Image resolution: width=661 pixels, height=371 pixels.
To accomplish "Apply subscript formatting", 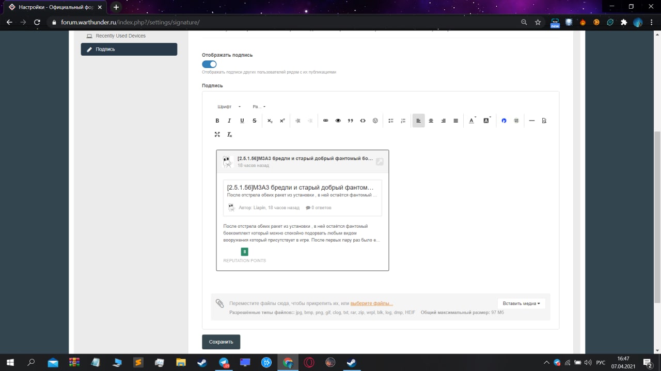I will coord(270,121).
